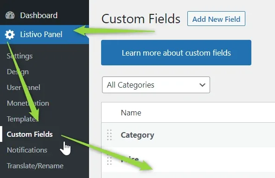This screenshot has height=178, width=275.
Task: Open the Listivo Panel menu
Action: pyautogui.click(x=41, y=34)
